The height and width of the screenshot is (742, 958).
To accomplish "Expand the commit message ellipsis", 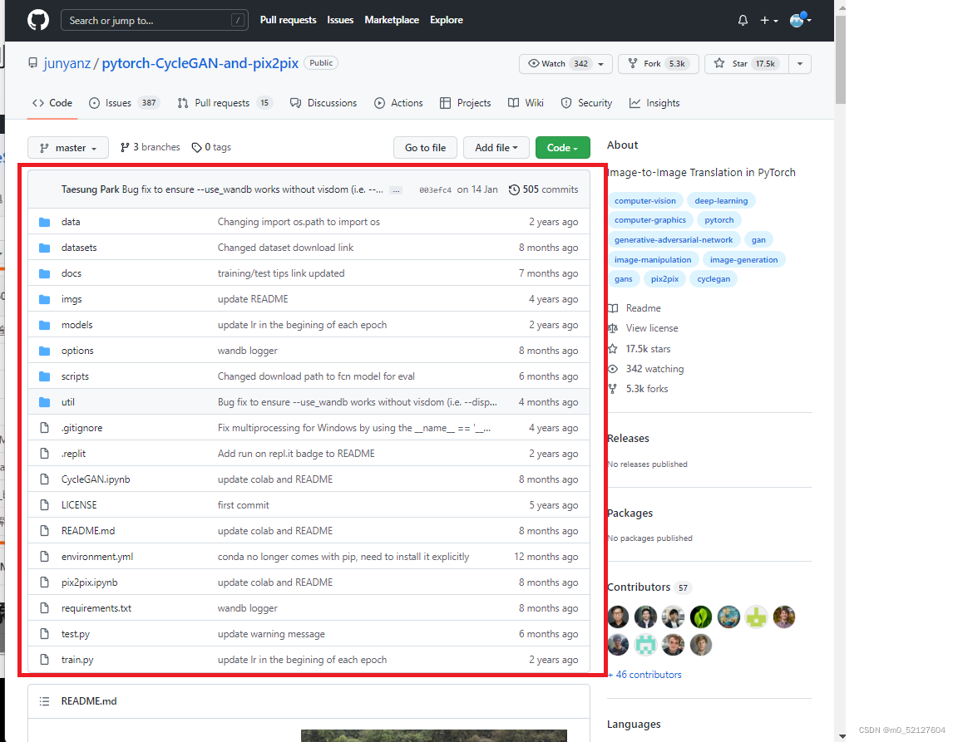I will coord(396,190).
